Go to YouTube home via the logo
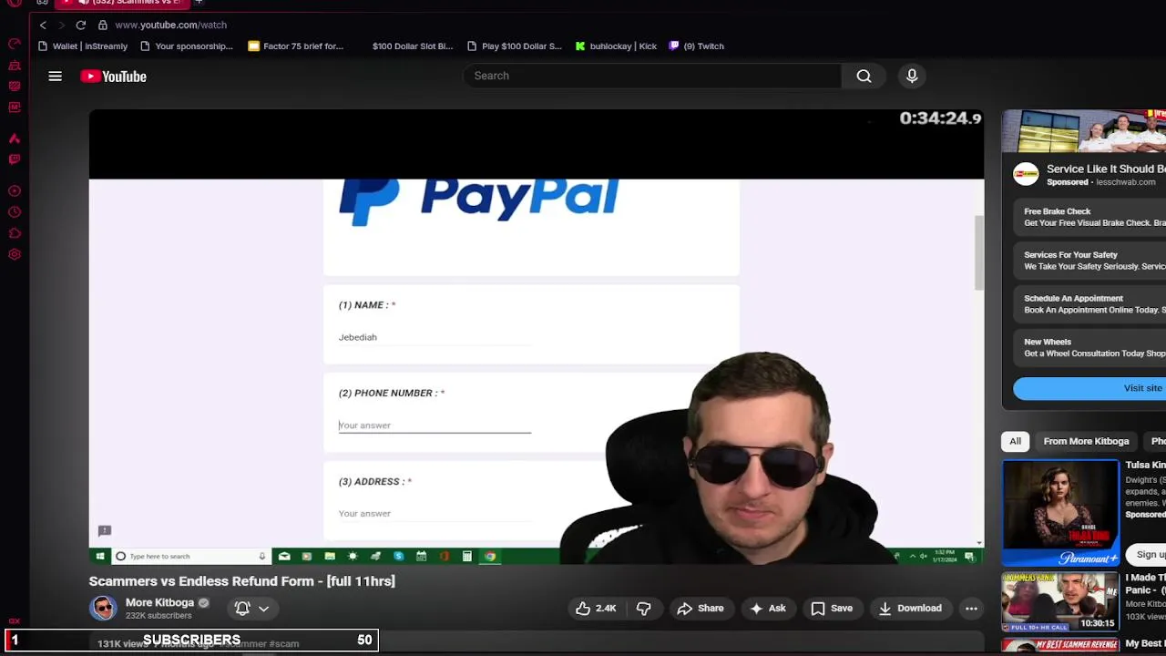1166x656 pixels. pos(114,77)
